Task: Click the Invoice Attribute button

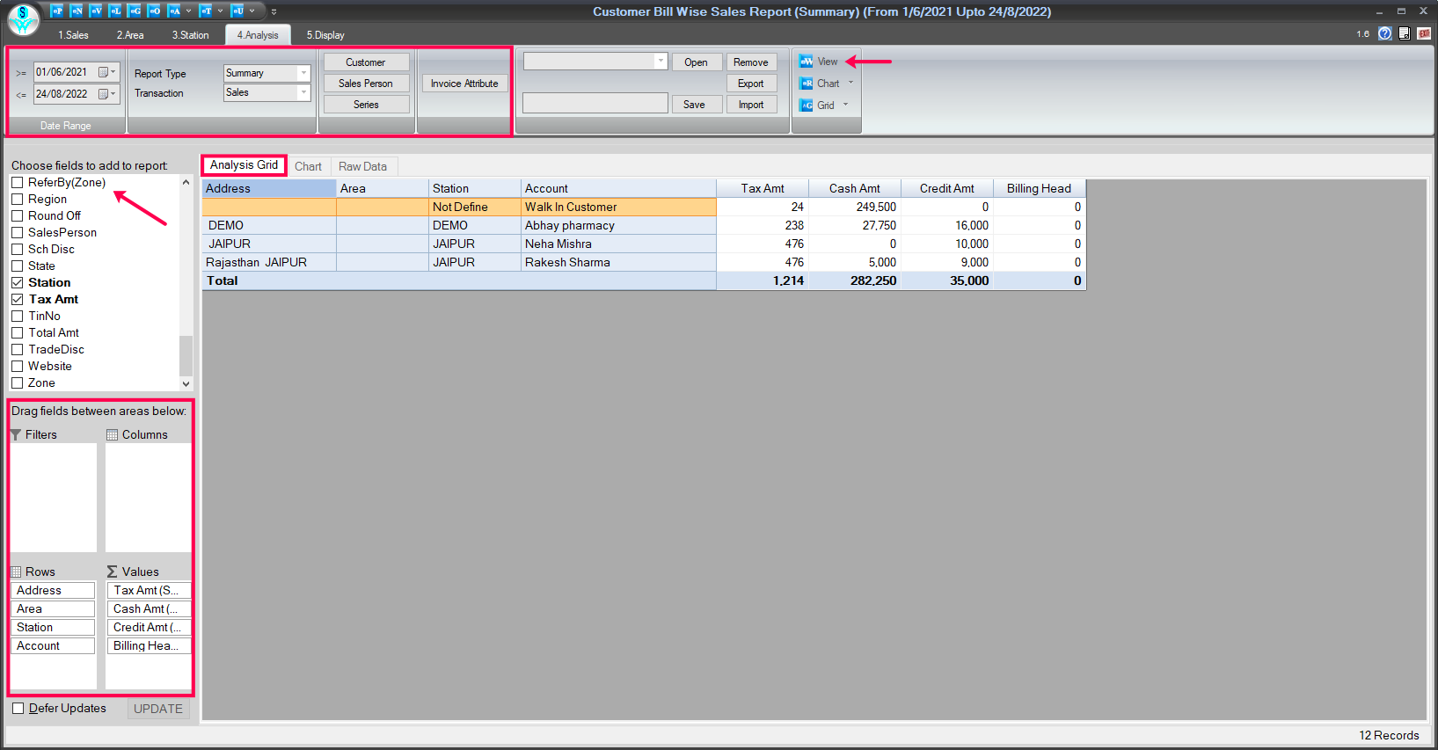Action: (464, 84)
